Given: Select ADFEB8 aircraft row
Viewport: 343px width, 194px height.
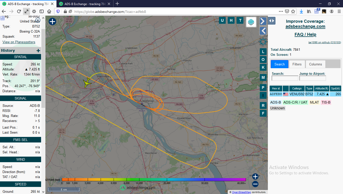Looking at the screenshot, I should tap(305, 94).
